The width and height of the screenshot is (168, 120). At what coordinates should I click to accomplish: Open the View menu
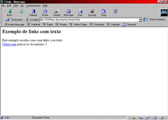pos(16,6)
